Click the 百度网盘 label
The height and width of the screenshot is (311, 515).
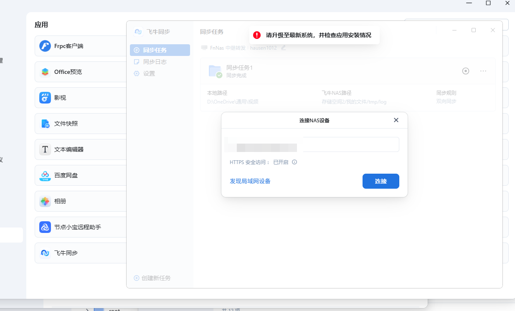pyautogui.click(x=66, y=175)
